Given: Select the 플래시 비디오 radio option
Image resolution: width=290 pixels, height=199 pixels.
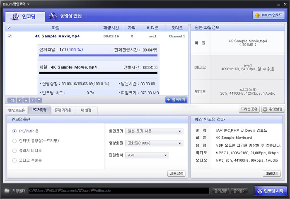Looking at the screenshot, I should [14, 150].
